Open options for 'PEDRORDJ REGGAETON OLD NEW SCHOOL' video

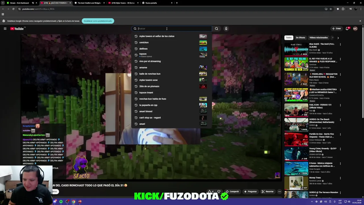[340, 75]
